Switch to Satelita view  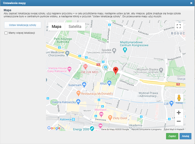coord(75,26)
